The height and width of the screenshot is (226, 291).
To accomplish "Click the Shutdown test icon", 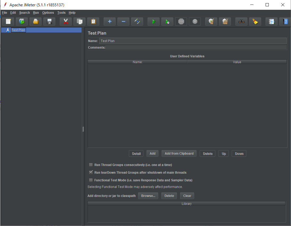I will [195, 21].
